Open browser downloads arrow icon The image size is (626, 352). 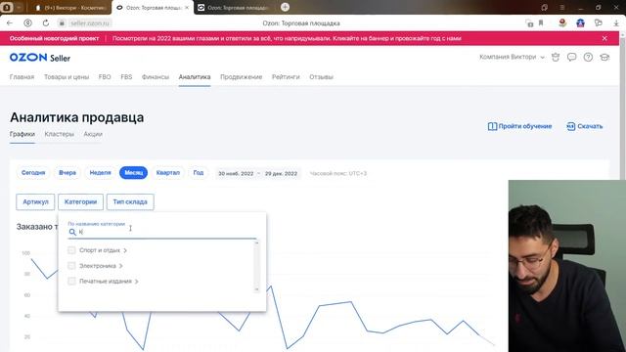click(616, 23)
